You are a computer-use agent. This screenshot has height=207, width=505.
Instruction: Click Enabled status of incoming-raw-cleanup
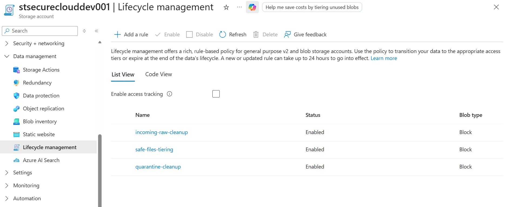[315, 132]
